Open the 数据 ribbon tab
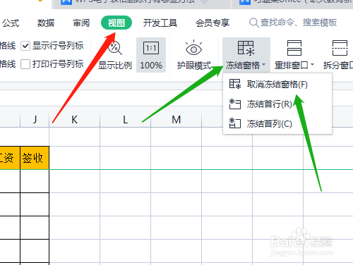The height and width of the screenshot is (265, 353). click(46, 23)
